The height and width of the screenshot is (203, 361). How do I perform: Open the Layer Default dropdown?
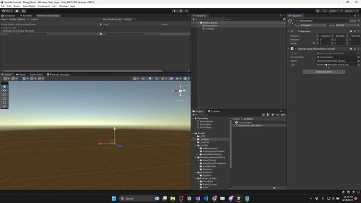347,25
